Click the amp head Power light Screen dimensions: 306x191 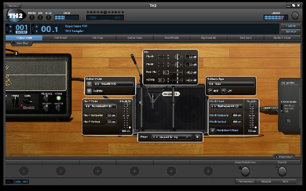[x=59, y=98]
